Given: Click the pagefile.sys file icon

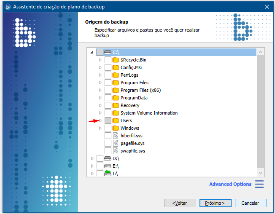Looking at the screenshot, I should tap(116, 143).
